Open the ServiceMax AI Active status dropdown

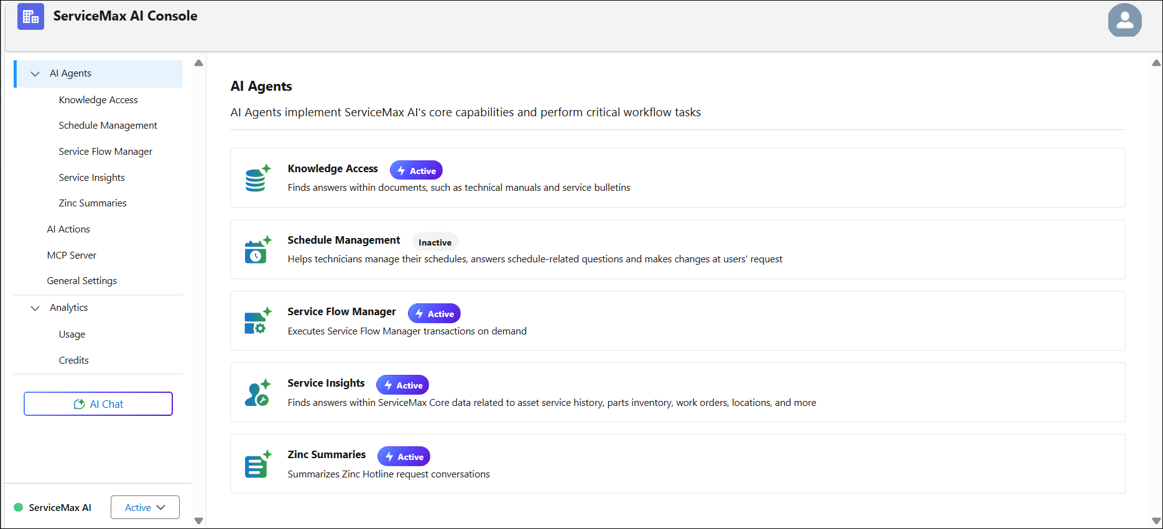click(x=145, y=507)
